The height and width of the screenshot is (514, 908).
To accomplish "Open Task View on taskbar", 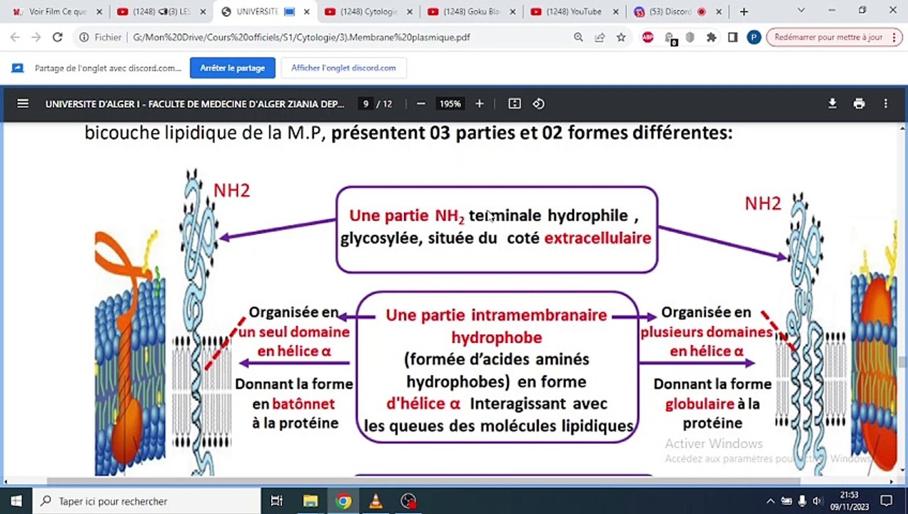I will coord(277,501).
